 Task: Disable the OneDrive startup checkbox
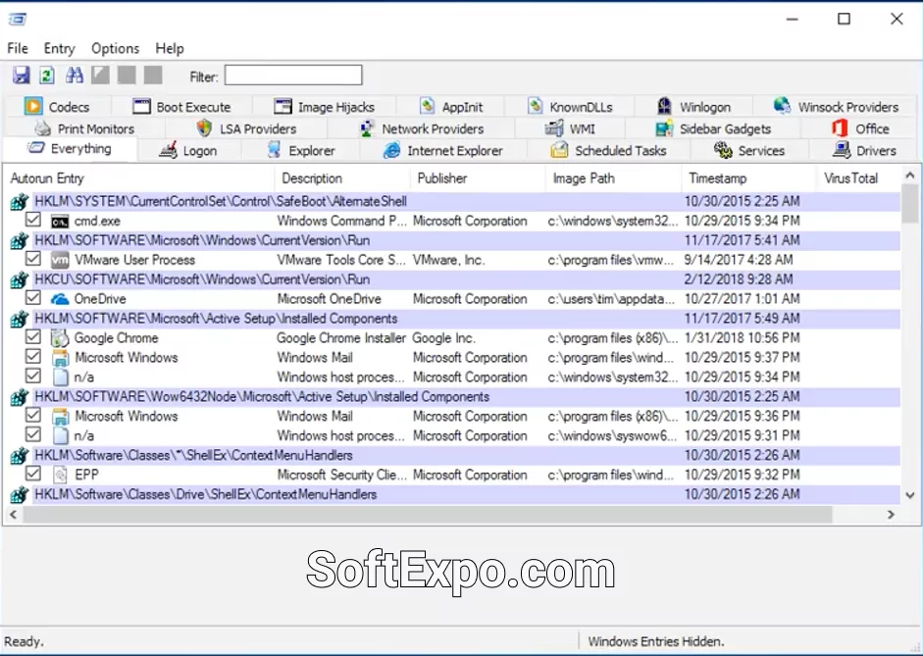click(33, 299)
